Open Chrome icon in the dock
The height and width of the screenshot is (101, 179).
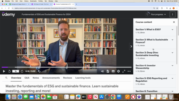113,97
